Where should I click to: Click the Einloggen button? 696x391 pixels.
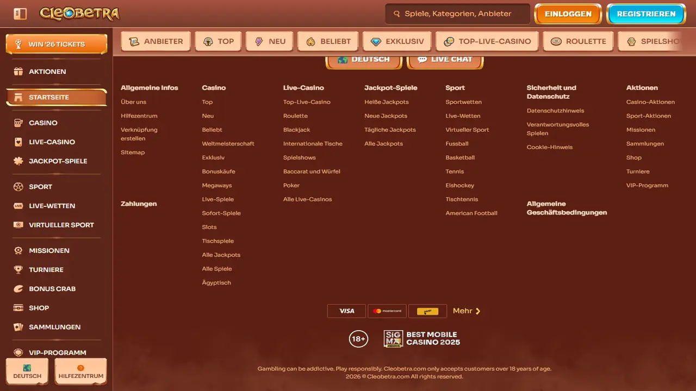tap(568, 14)
